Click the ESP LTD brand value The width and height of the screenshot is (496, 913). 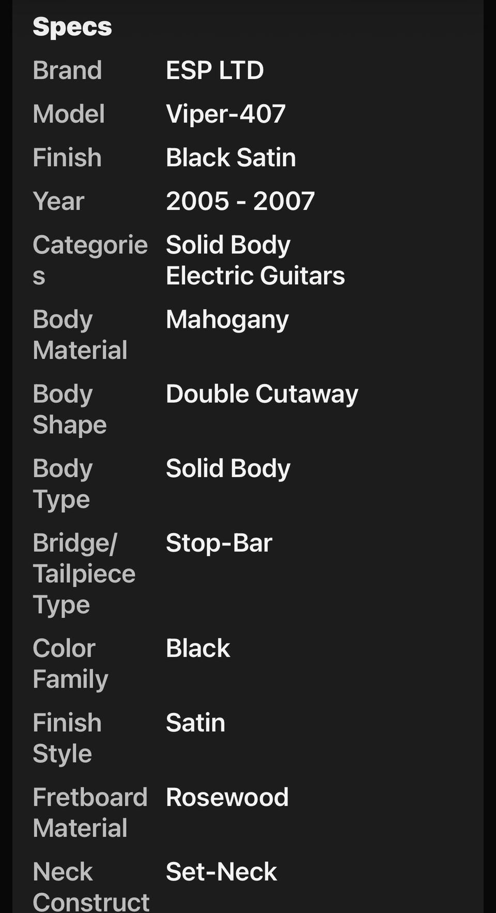point(214,70)
